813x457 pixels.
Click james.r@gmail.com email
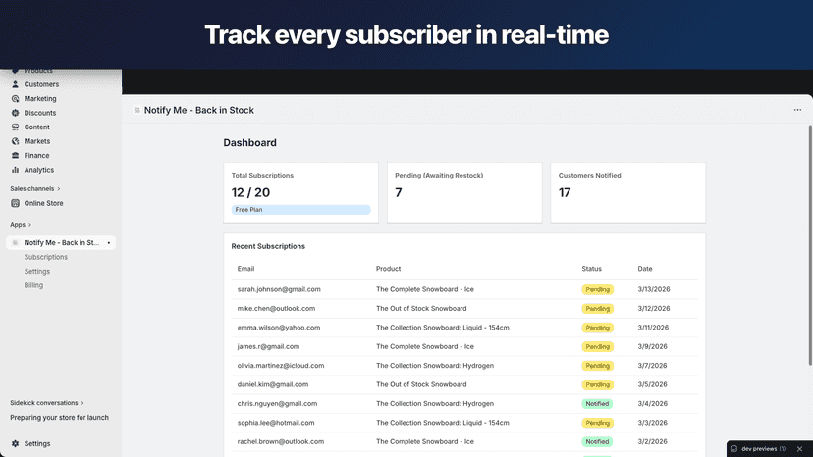[x=268, y=346]
